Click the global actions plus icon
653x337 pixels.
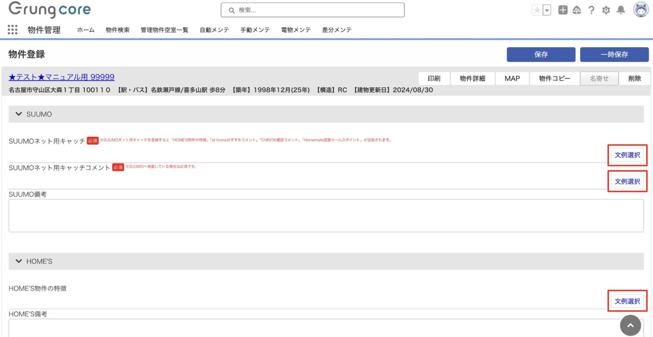tap(563, 10)
